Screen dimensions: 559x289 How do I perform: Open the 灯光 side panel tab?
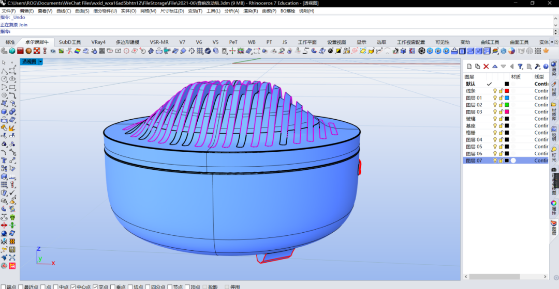click(x=554, y=155)
